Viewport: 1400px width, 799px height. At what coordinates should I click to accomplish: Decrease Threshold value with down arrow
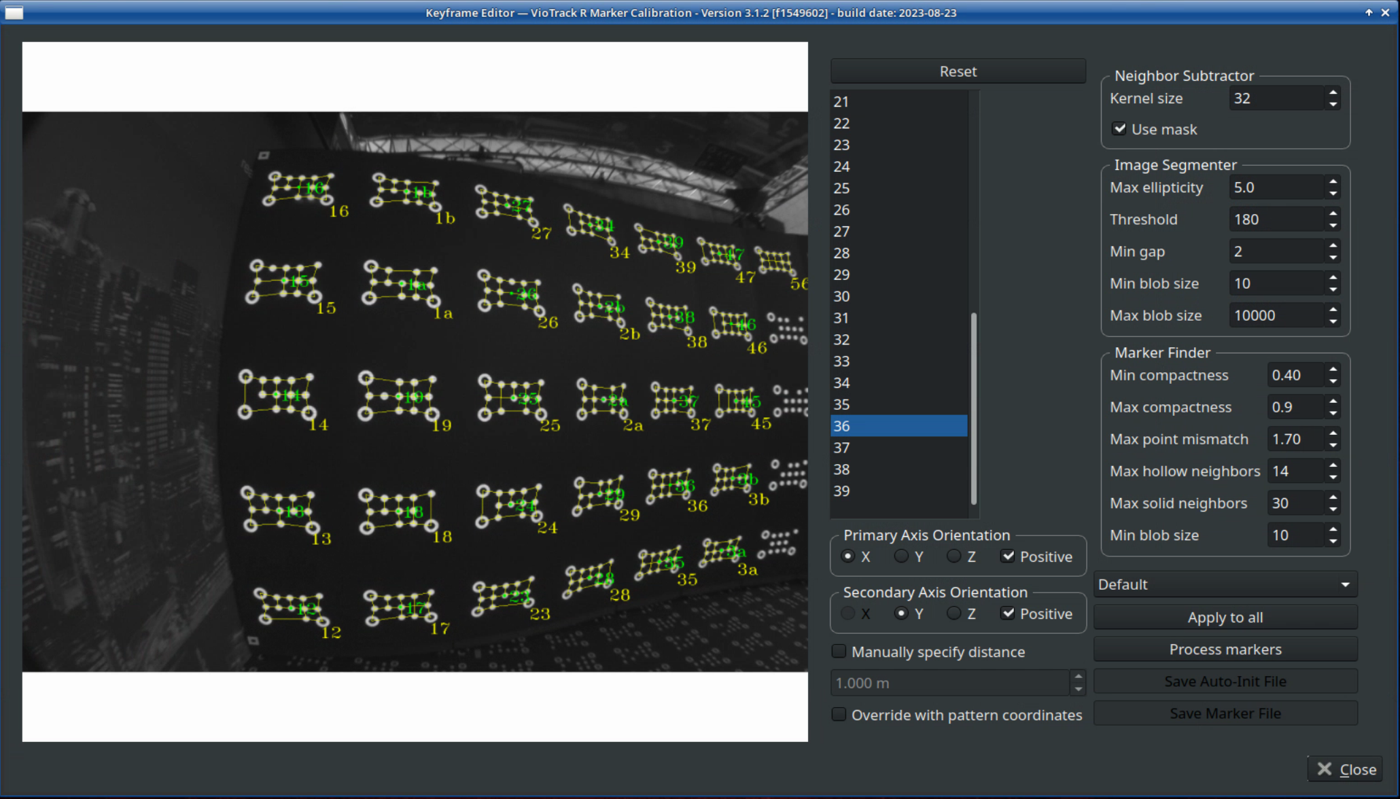pyautogui.click(x=1333, y=226)
